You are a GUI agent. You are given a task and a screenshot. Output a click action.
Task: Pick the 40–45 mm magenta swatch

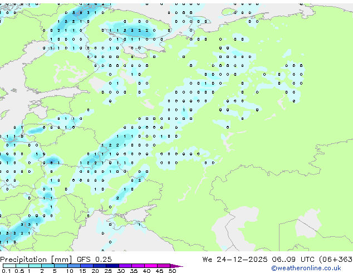pyautogui.click(x=151, y=266)
